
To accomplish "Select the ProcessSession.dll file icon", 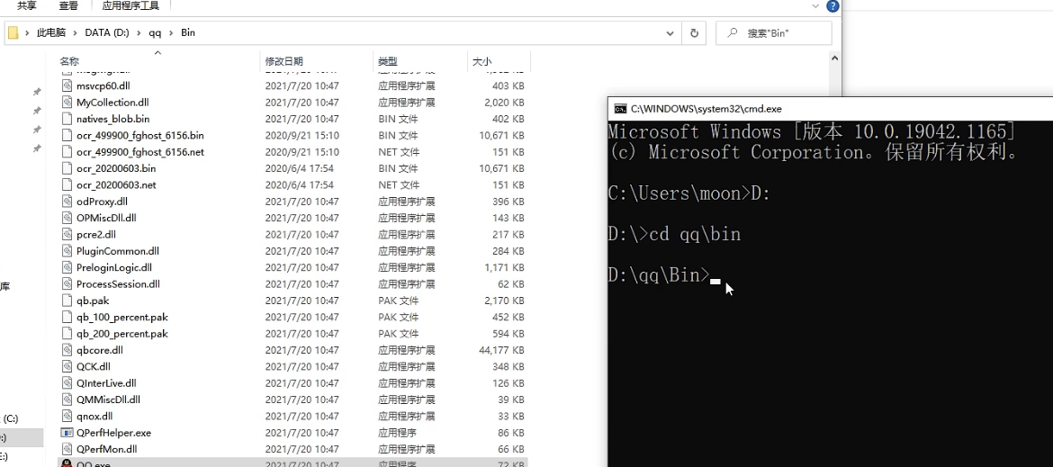I will coord(66,283).
